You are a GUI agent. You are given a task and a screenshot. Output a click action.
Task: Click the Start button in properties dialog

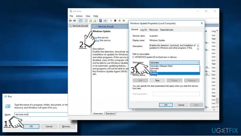pyautogui.click(x=140, y=80)
